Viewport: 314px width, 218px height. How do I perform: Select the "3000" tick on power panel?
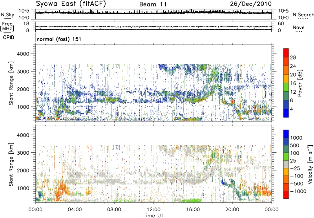click(x=23, y=72)
